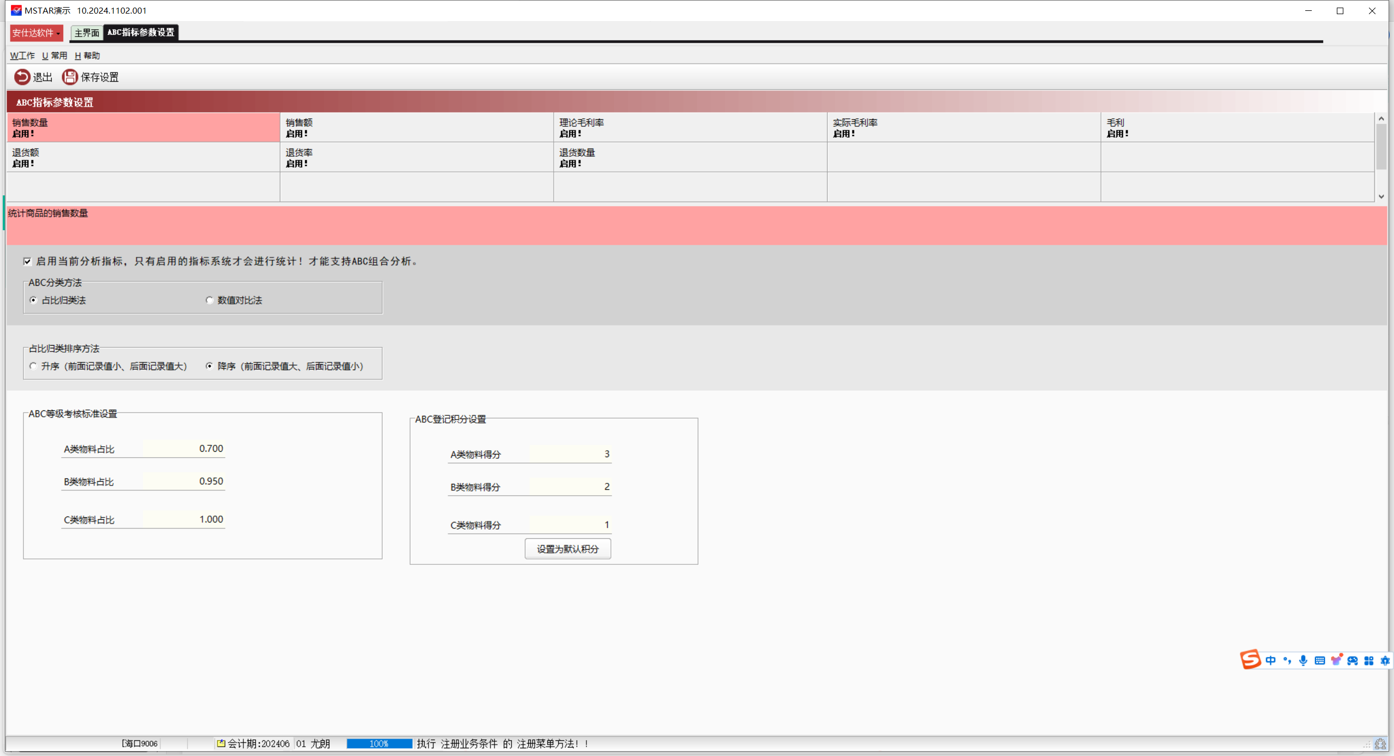Open the W工作 menu
Viewport: 1394px width, 756px height.
coord(22,56)
